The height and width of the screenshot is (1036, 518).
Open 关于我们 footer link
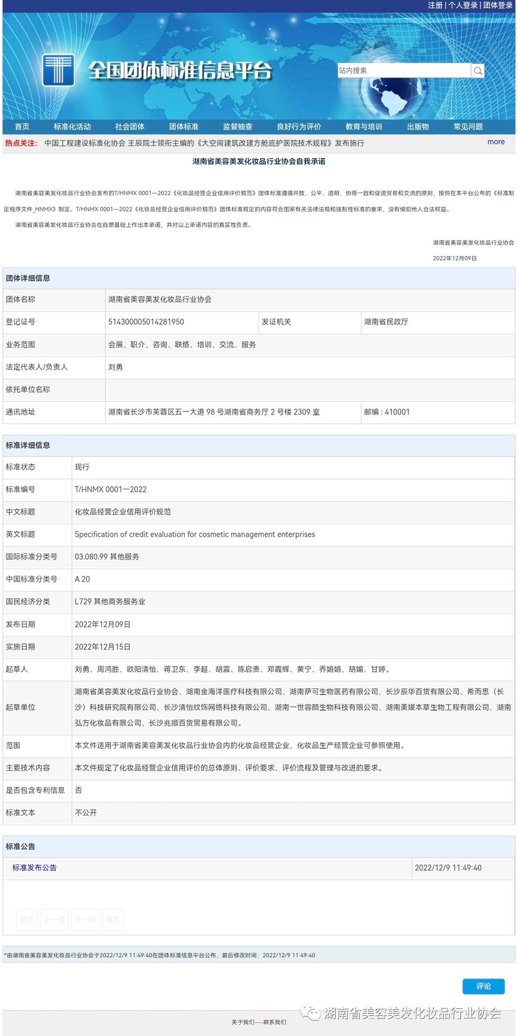(242, 1022)
